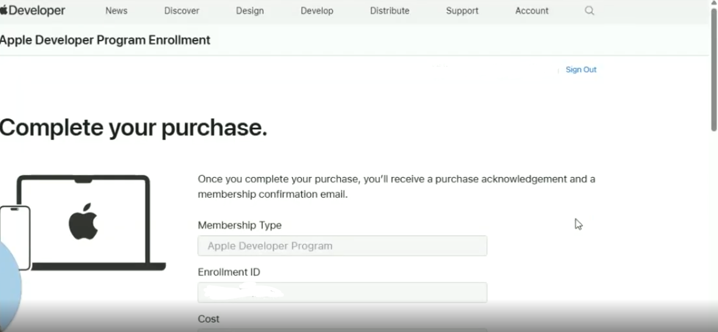Click the "Complete your purchase." heading
Image resolution: width=718 pixels, height=332 pixels.
coord(134,128)
